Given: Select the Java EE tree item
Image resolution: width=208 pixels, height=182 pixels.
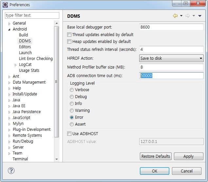Looking at the screenshot, I should (x=19, y=106).
